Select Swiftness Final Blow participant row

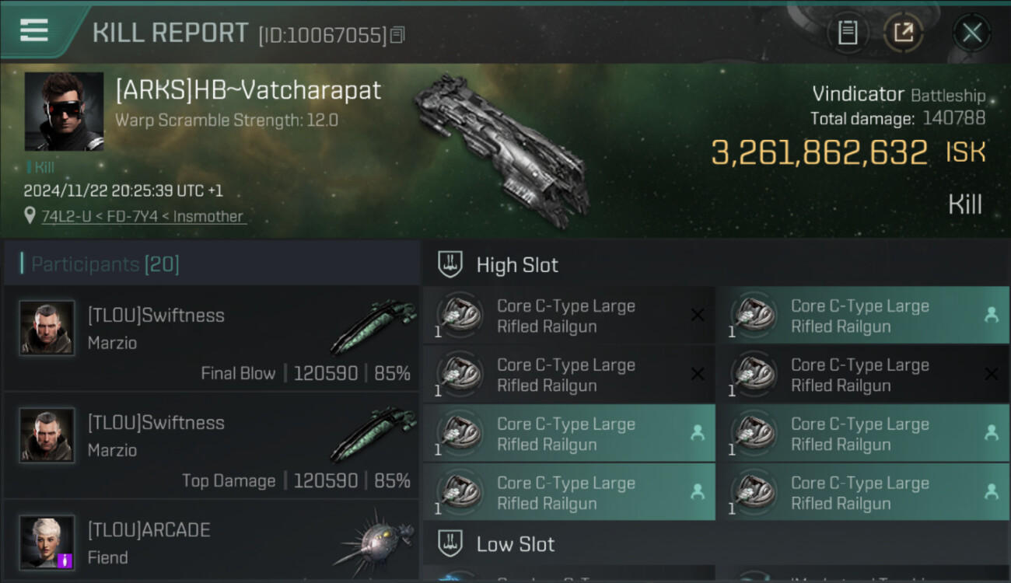pos(212,339)
